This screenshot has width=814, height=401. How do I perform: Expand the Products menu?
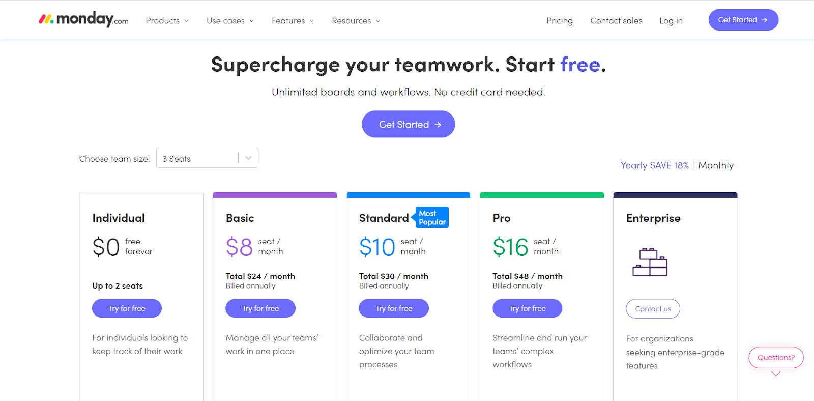coord(167,21)
